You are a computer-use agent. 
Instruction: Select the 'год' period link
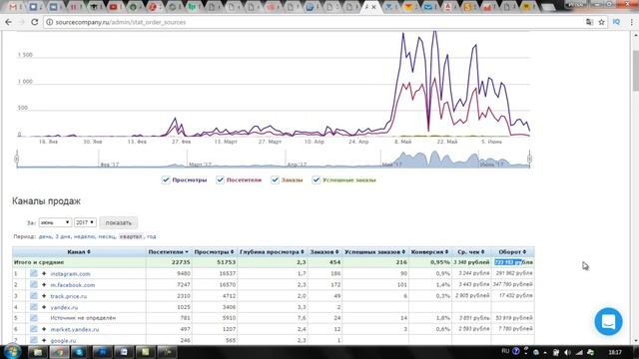coord(152,236)
